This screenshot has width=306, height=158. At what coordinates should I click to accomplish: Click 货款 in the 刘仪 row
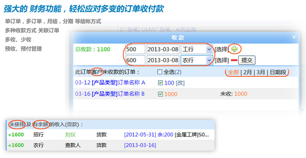[x=101, y=135]
